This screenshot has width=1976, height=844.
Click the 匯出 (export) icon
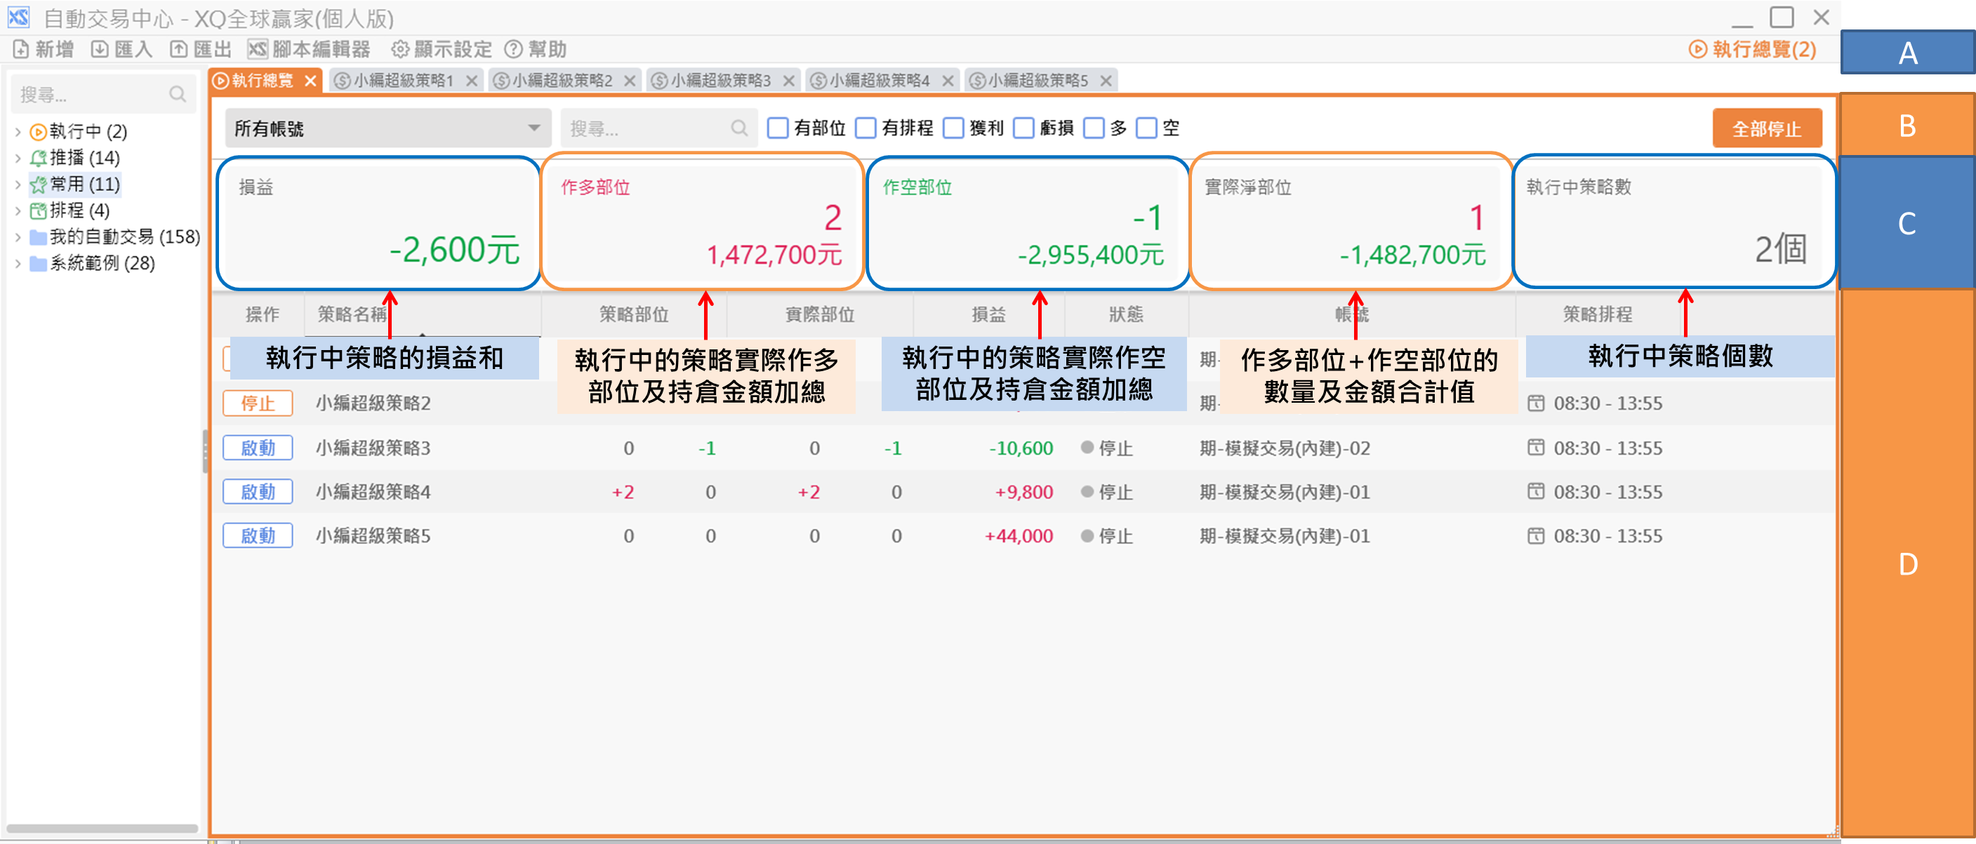pos(179,49)
